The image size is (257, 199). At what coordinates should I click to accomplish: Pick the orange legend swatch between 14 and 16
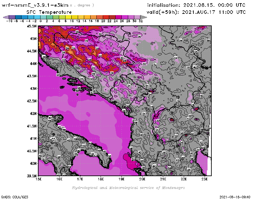(87, 17)
